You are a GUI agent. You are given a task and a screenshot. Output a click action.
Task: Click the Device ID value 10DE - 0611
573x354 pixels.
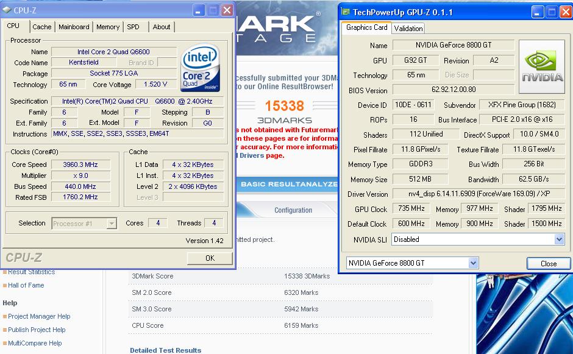click(x=413, y=105)
